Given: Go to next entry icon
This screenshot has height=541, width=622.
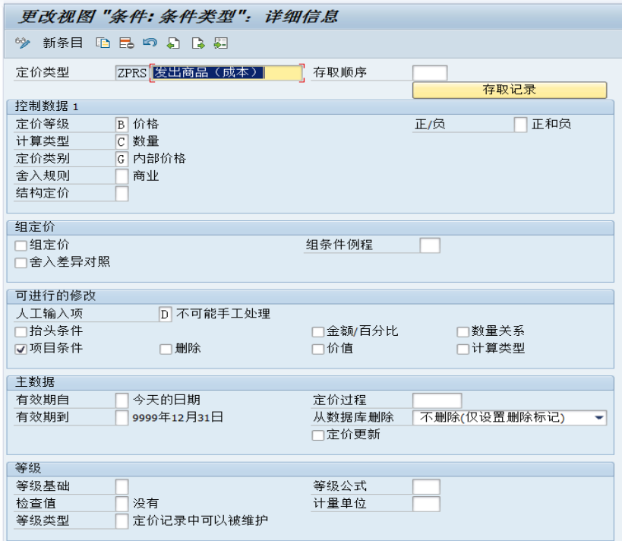Looking at the screenshot, I should click(197, 43).
